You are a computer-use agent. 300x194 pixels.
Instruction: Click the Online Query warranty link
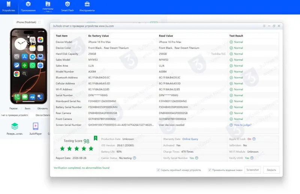(x=190, y=139)
